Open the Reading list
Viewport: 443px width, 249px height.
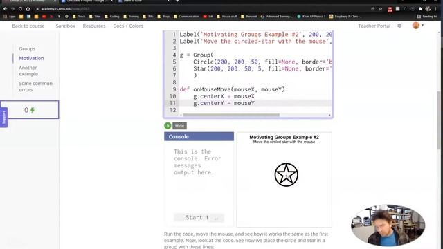click(427, 17)
